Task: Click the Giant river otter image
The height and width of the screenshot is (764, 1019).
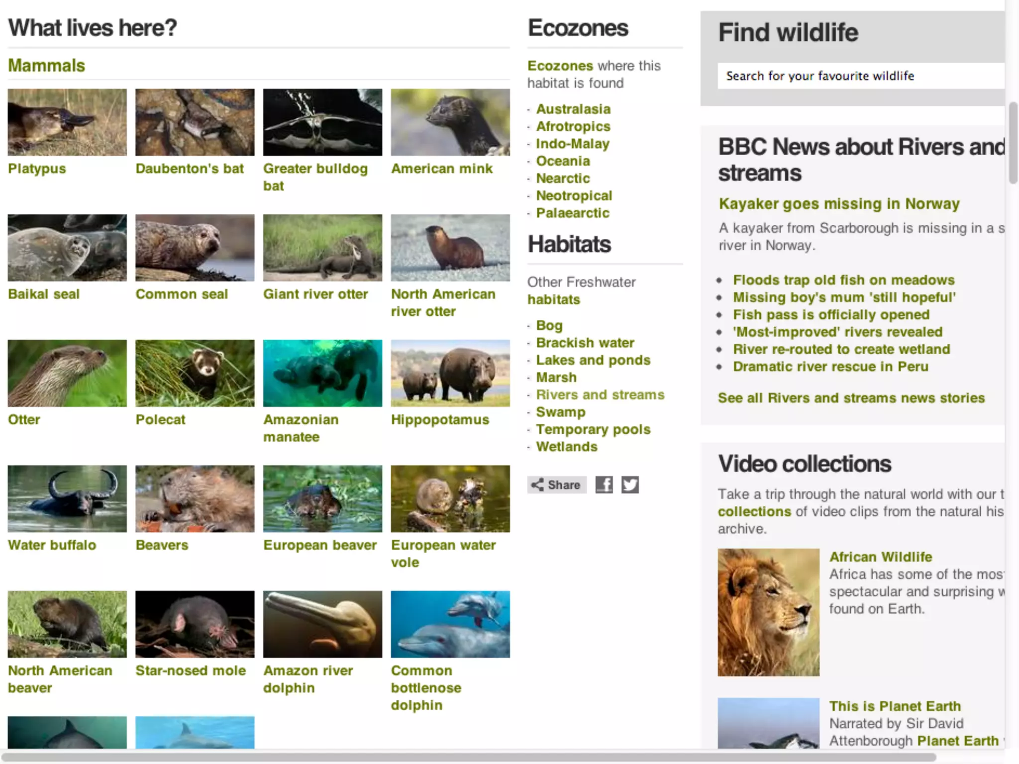Action: pos(322,248)
